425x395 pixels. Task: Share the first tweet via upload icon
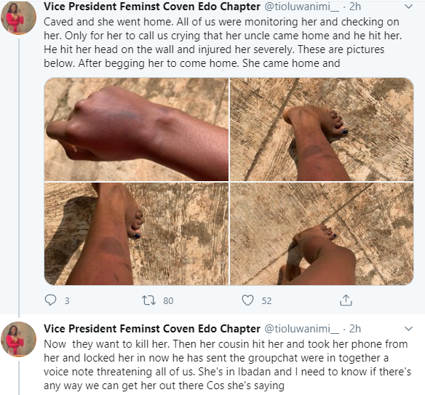(346, 300)
